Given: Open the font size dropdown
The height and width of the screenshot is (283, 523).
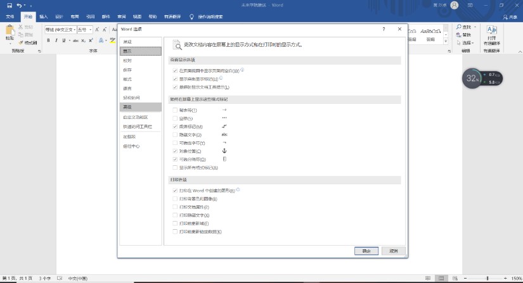Looking at the screenshot, I should point(90,30).
